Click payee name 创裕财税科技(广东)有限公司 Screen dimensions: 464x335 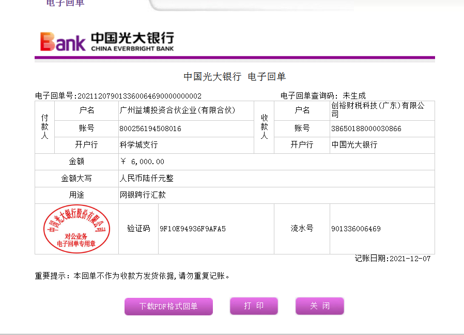[x=378, y=110]
